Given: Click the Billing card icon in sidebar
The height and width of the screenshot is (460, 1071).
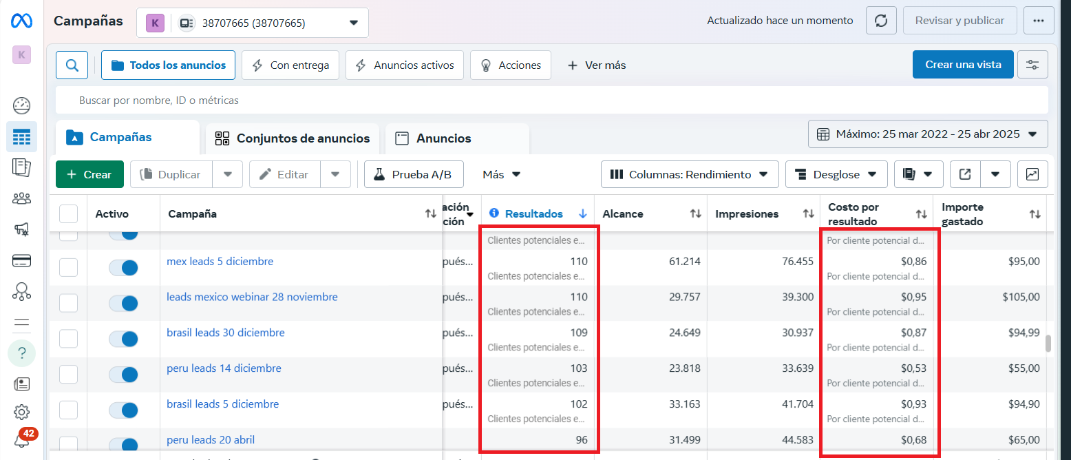Looking at the screenshot, I should click(21, 260).
